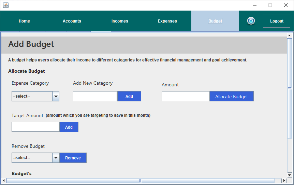Screen dimensions: 294x185
Task: Click the Remove button
Action: coord(73,158)
